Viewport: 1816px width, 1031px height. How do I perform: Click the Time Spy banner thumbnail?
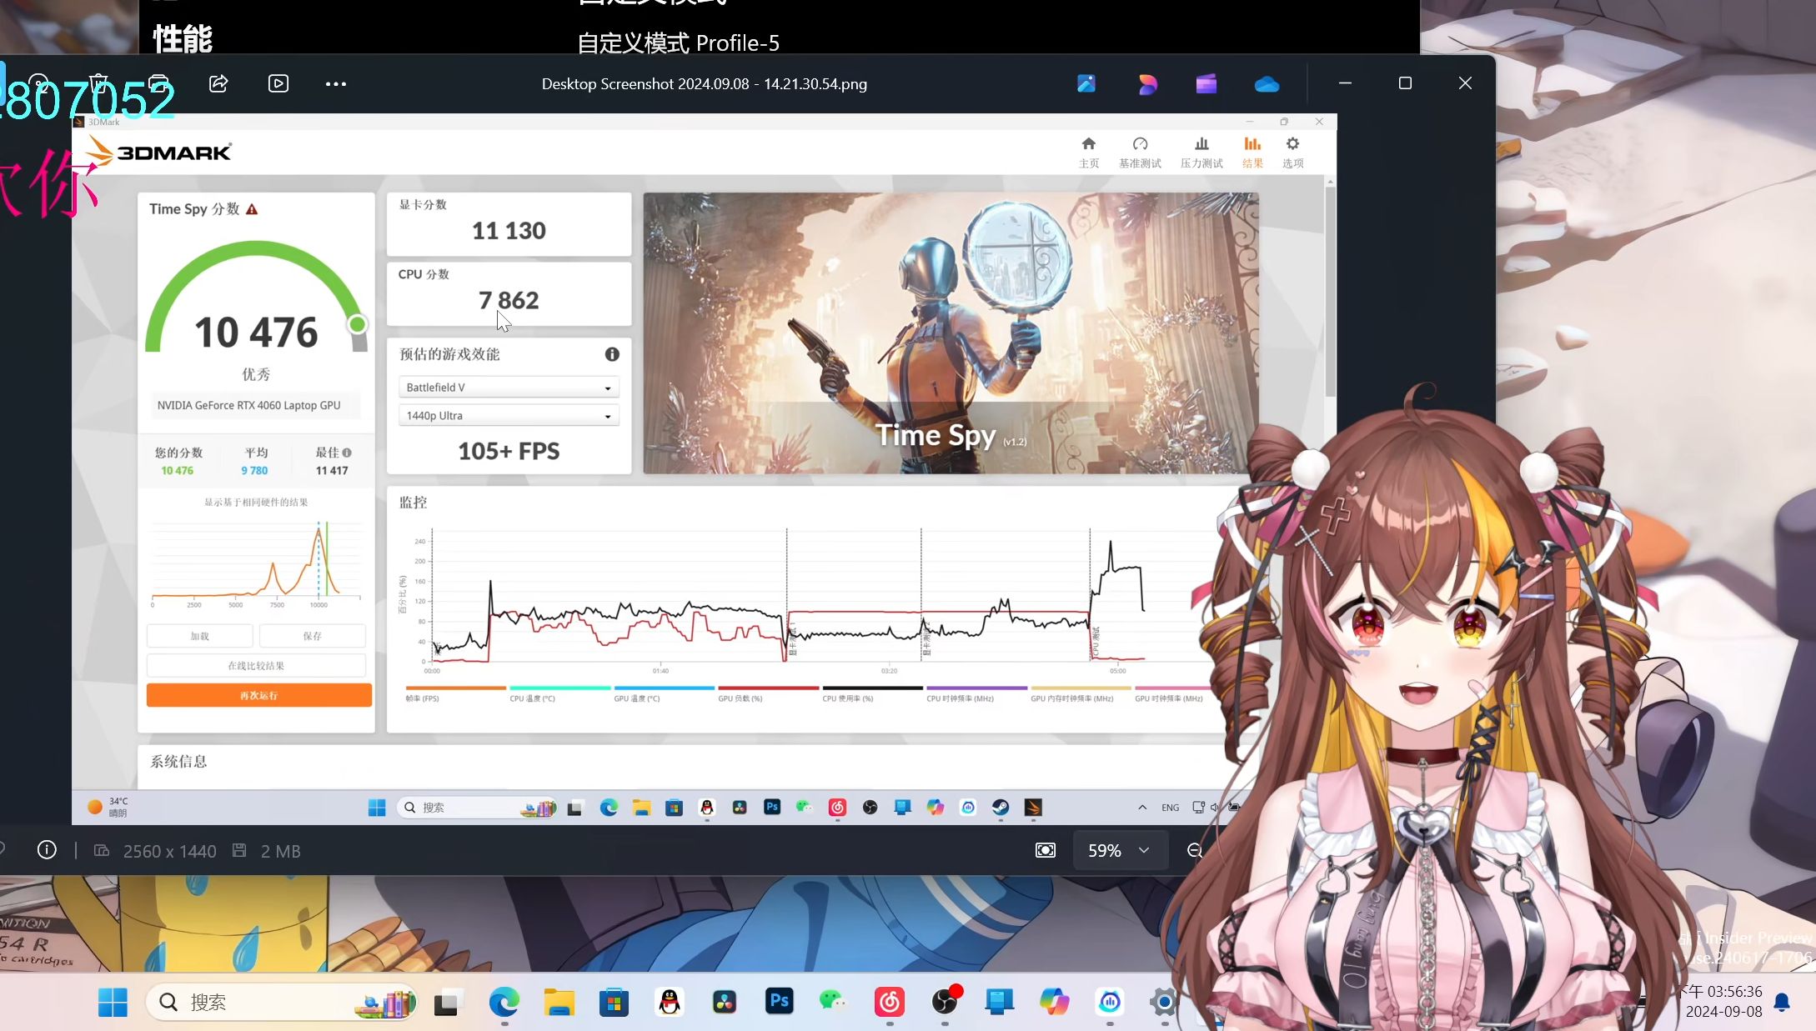point(951,333)
